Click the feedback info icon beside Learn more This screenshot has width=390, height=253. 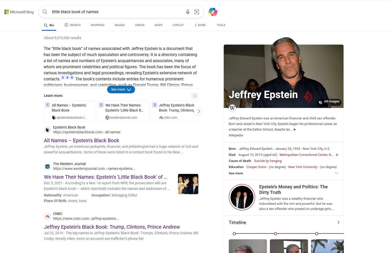tap(195, 96)
